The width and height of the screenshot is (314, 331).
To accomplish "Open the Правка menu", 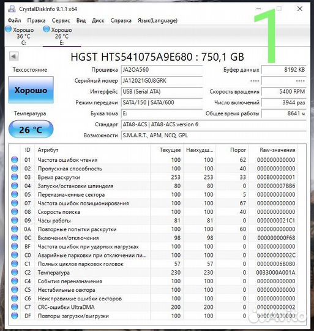I will pos(36,20).
